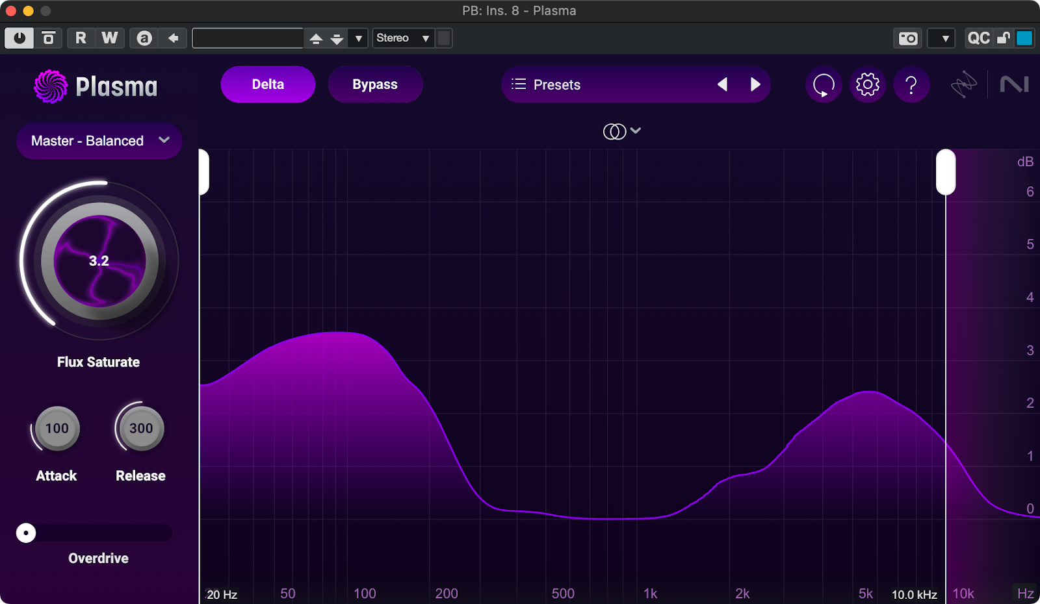
Task: Open the Stereo channel configuration dropdown
Action: [x=403, y=38]
